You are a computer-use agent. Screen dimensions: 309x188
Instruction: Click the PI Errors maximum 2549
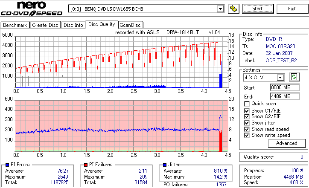pyautogui.click(x=63, y=177)
